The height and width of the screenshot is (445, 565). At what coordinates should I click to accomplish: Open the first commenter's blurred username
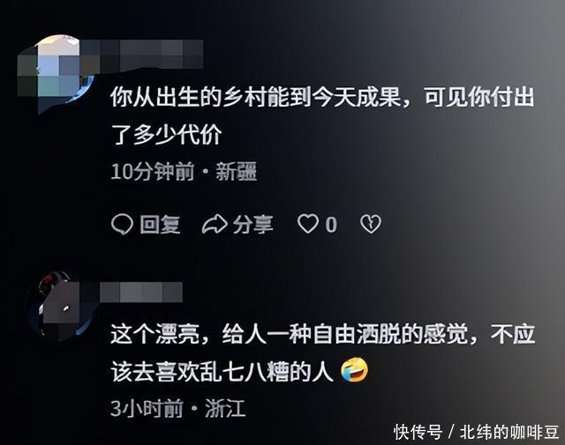coord(142,54)
